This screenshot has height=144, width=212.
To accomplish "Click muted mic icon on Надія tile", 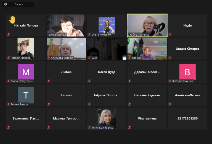I will [170, 34].
